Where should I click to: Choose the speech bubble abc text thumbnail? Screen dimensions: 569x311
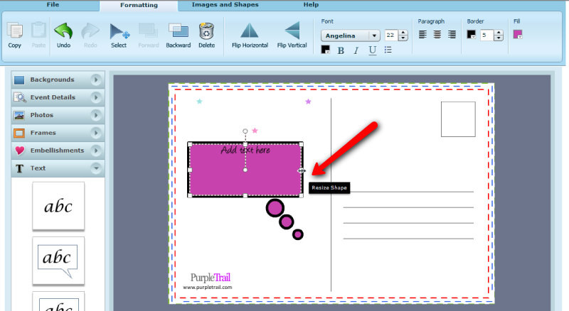58,261
